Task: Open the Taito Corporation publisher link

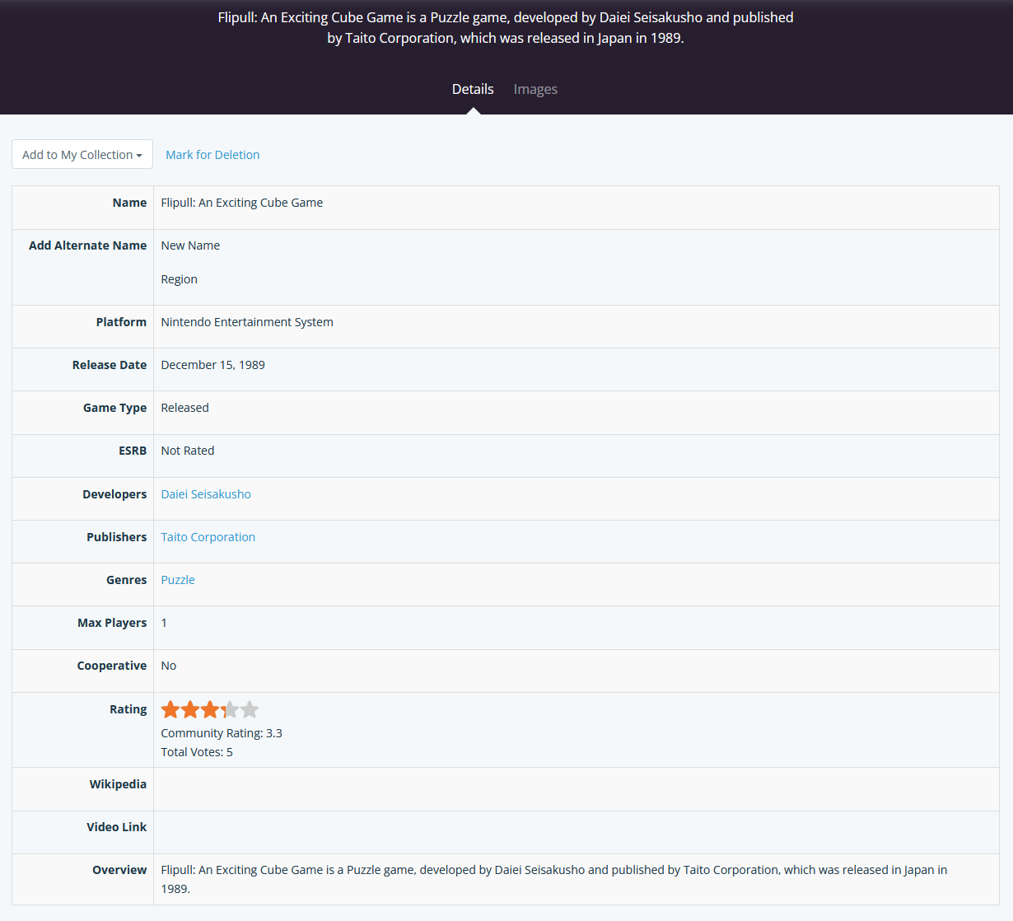Action: pos(208,537)
